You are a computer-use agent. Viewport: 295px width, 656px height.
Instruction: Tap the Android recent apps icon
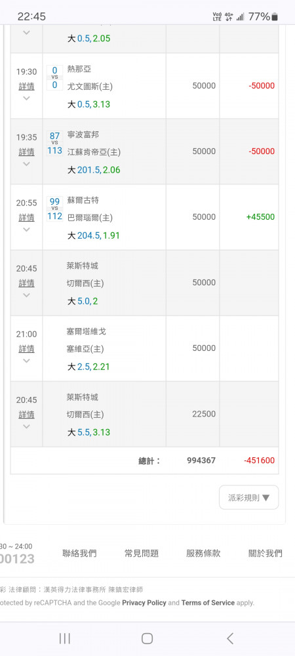[x=65, y=638]
